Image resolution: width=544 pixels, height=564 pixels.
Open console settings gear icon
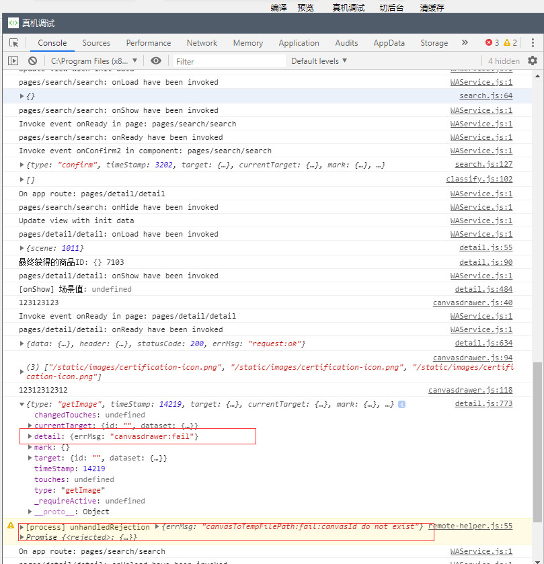533,61
